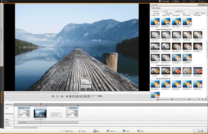
Task: Switch to the Audio Effect tab
Action: point(169,14)
